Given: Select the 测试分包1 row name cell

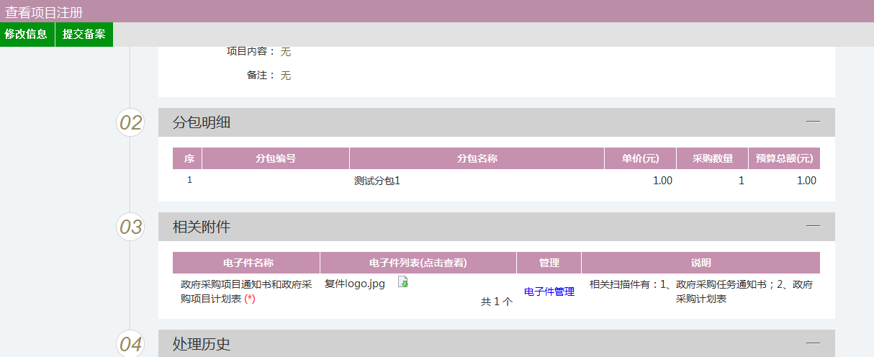Looking at the screenshot, I should pos(377,181).
